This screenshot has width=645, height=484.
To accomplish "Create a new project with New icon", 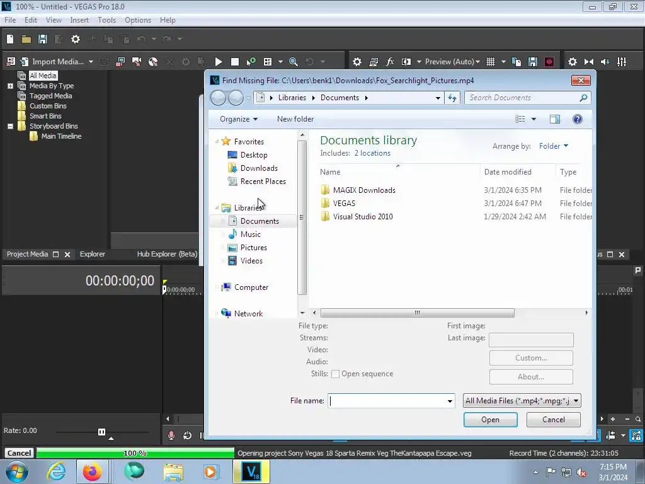I will point(10,39).
